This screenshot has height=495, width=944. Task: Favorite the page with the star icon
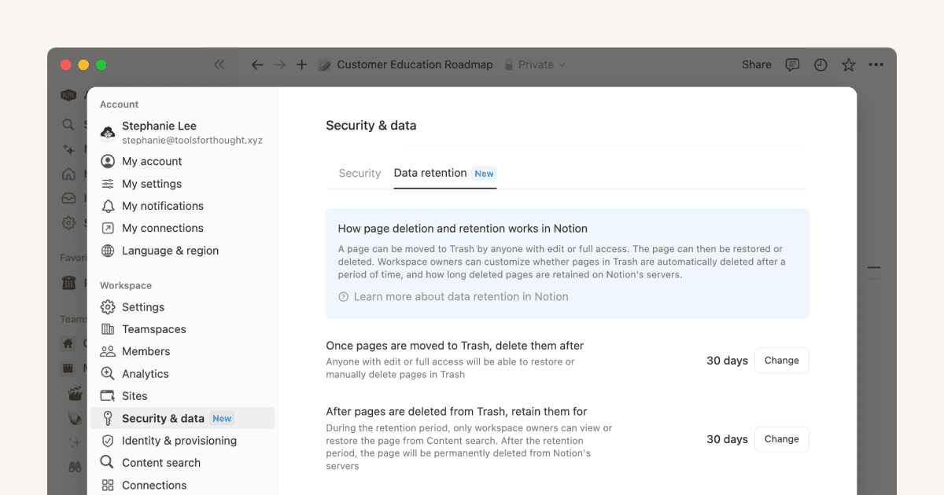[849, 64]
